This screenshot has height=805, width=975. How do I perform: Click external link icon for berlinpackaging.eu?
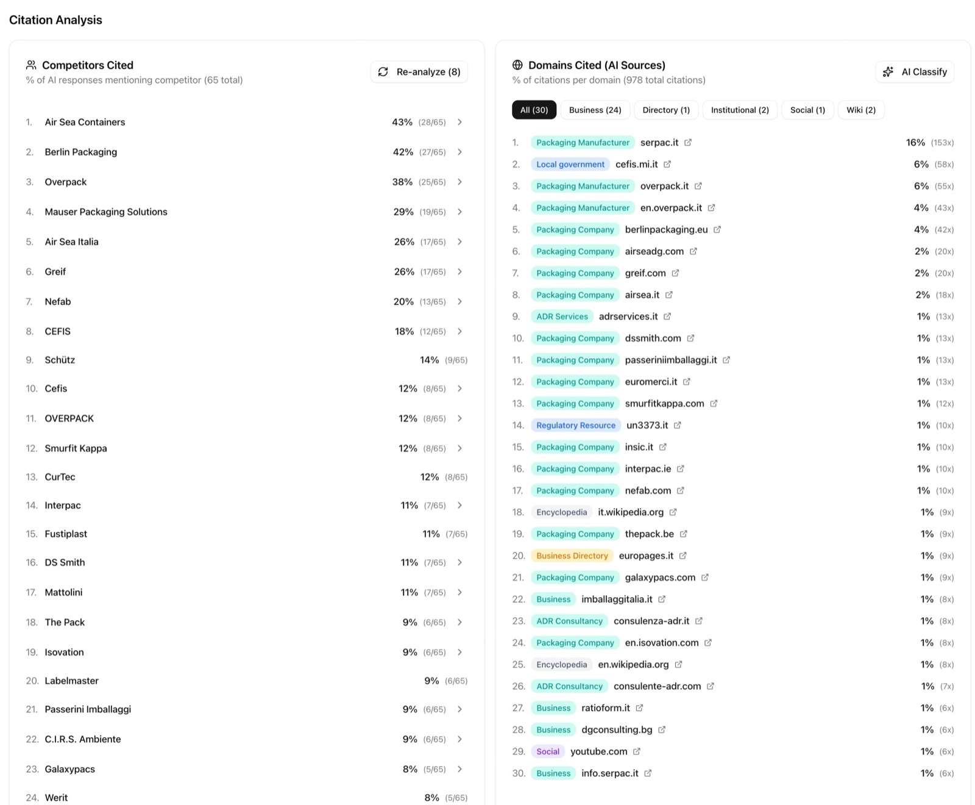point(717,230)
